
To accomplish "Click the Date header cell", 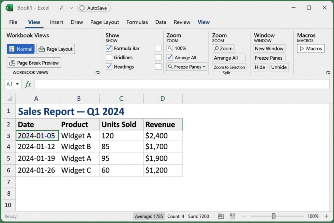I will pos(37,125).
